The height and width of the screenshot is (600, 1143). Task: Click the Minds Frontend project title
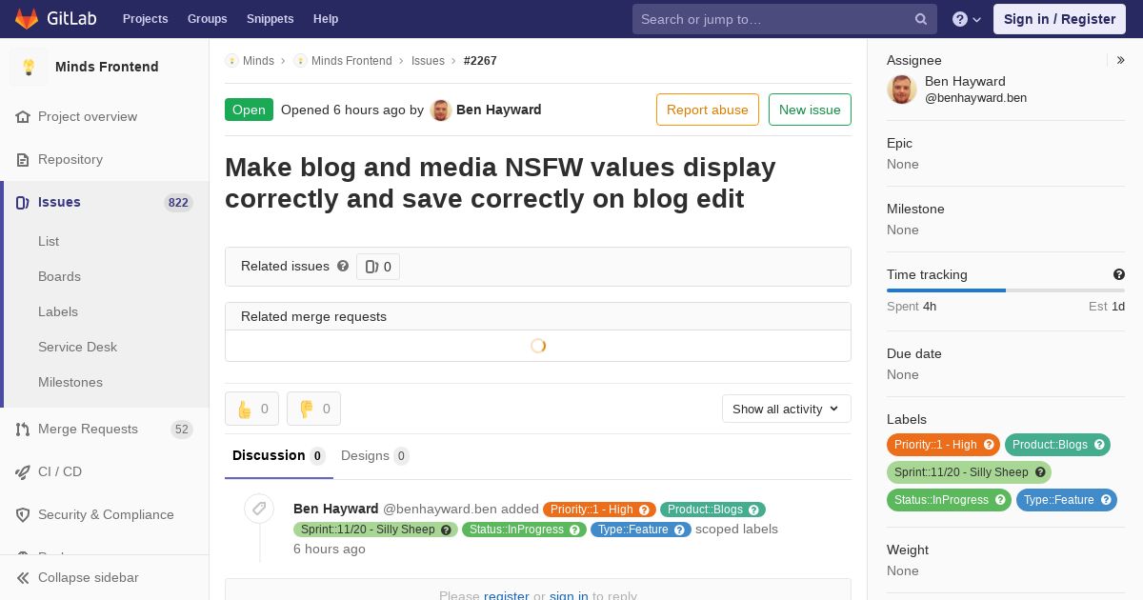(107, 67)
